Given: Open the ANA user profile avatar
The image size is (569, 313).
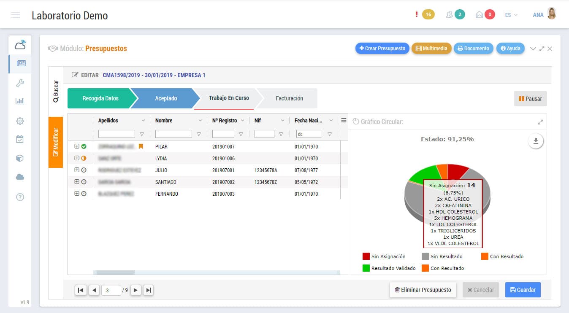Looking at the screenshot, I should pos(551,14).
